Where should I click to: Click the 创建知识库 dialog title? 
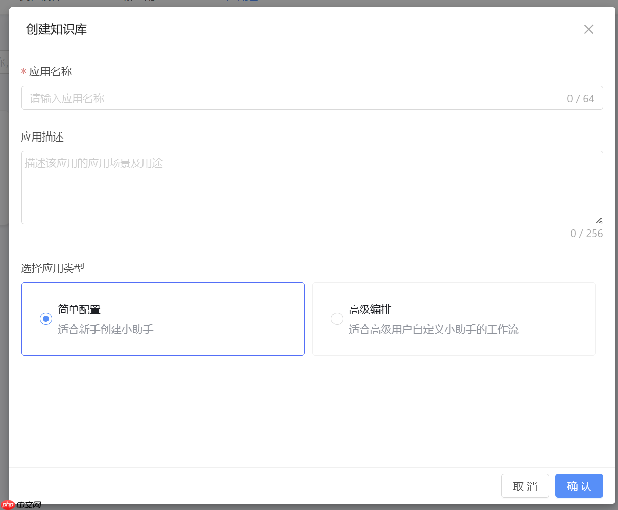tap(56, 29)
